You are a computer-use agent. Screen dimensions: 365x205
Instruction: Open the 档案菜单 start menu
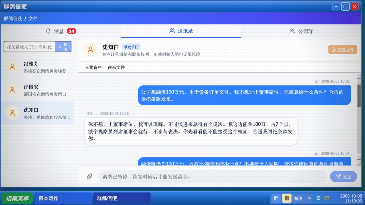coord(17,198)
